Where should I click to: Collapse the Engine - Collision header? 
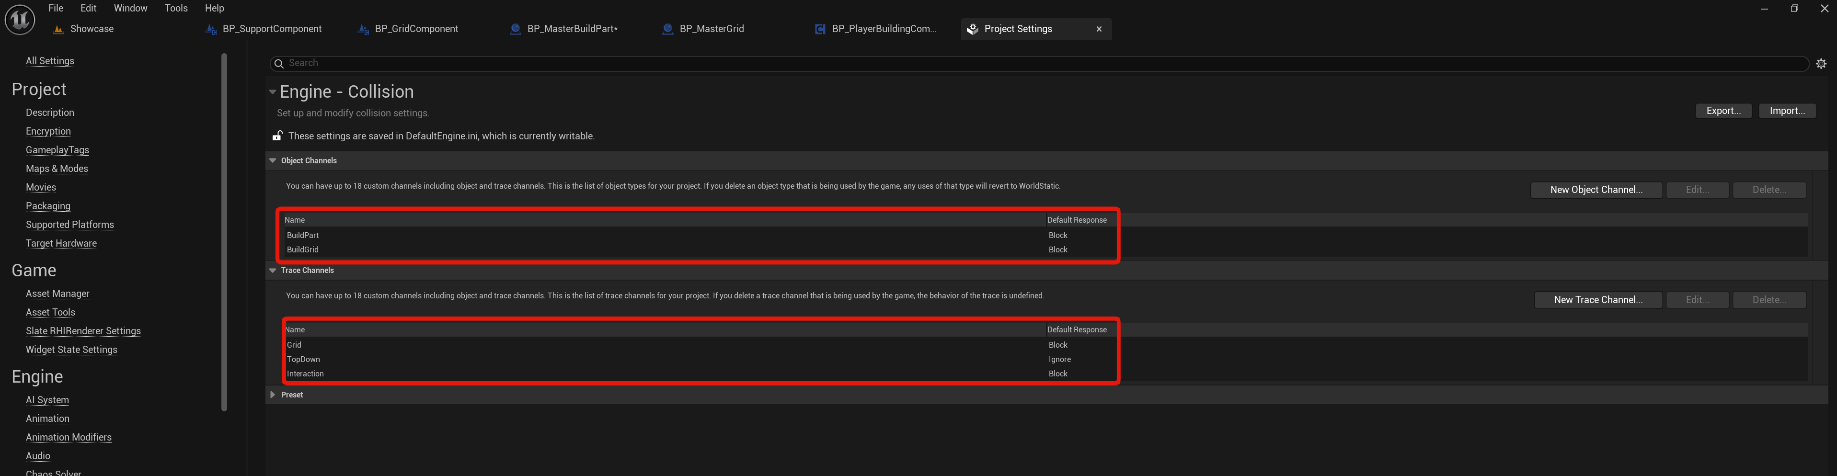point(273,92)
